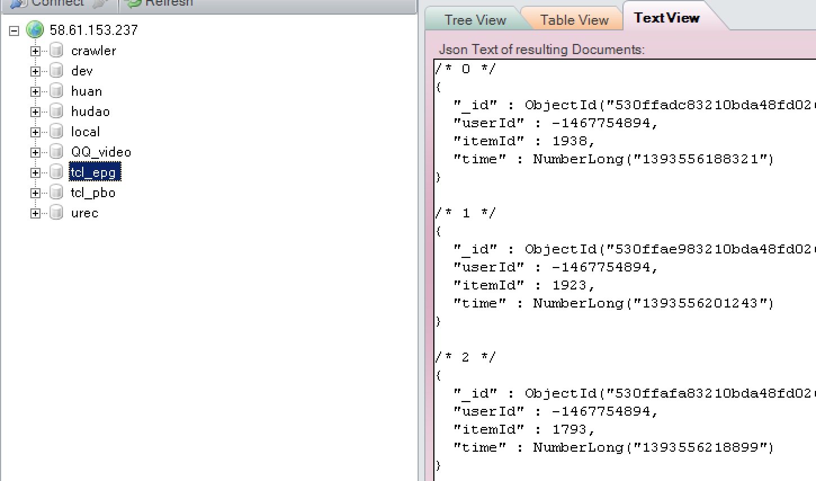Click the globe icon for server 58.61.153.237

point(35,29)
